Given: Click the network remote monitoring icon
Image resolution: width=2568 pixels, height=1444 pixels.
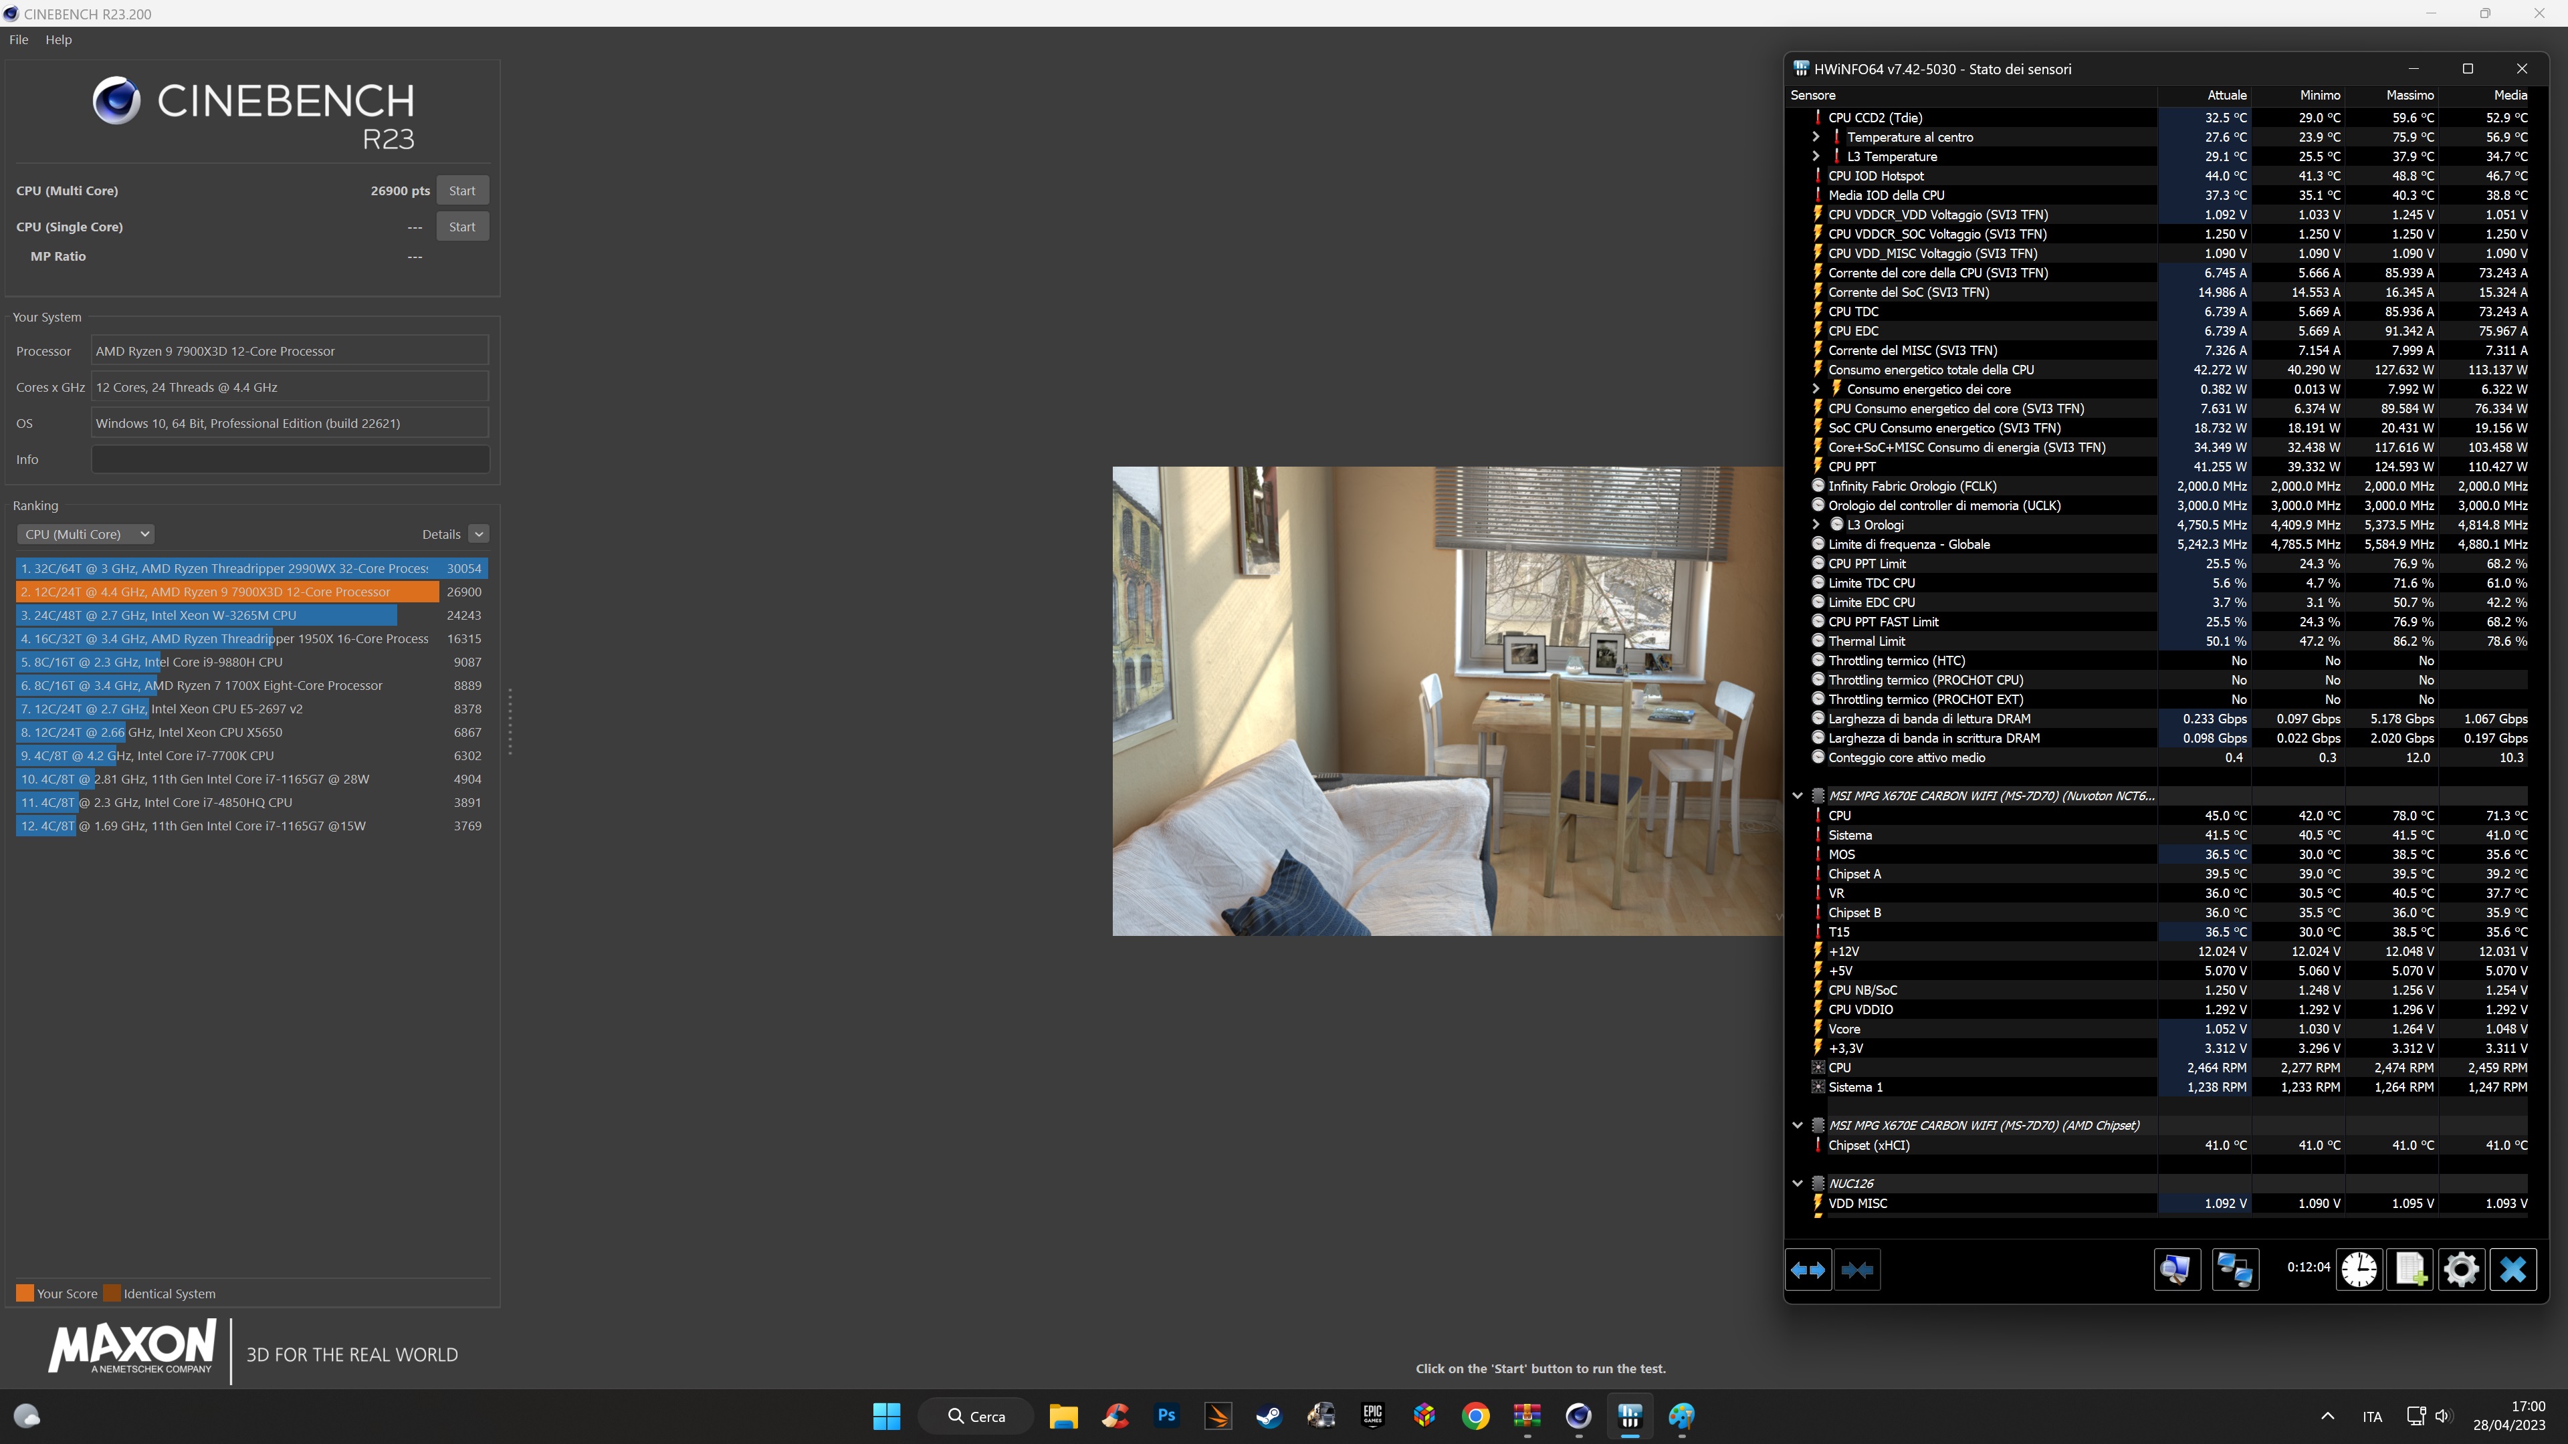Looking at the screenshot, I should (x=2235, y=1270).
